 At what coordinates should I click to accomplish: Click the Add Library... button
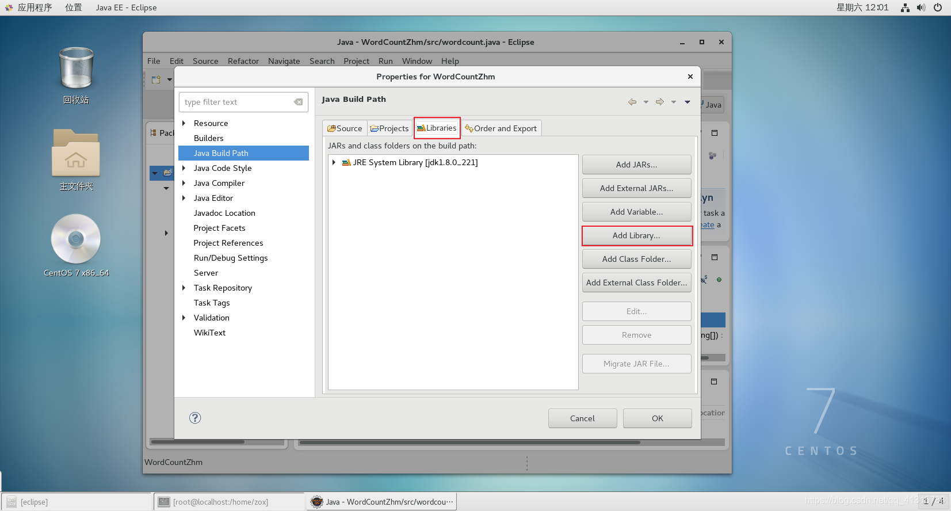point(637,235)
